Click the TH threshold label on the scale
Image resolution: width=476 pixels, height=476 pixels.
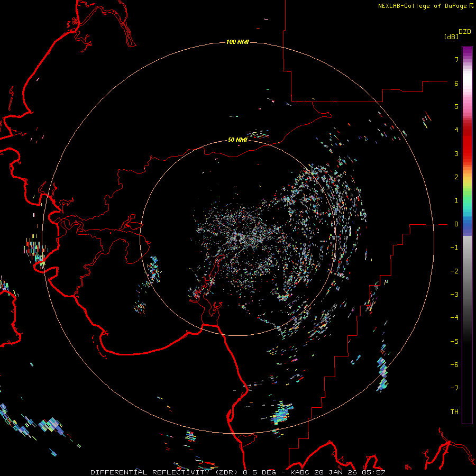point(454,412)
